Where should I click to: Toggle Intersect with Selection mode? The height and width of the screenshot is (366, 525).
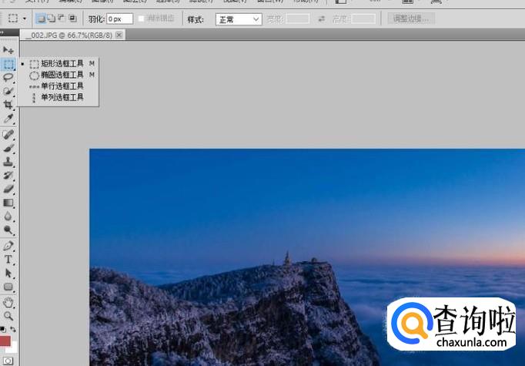(72, 18)
